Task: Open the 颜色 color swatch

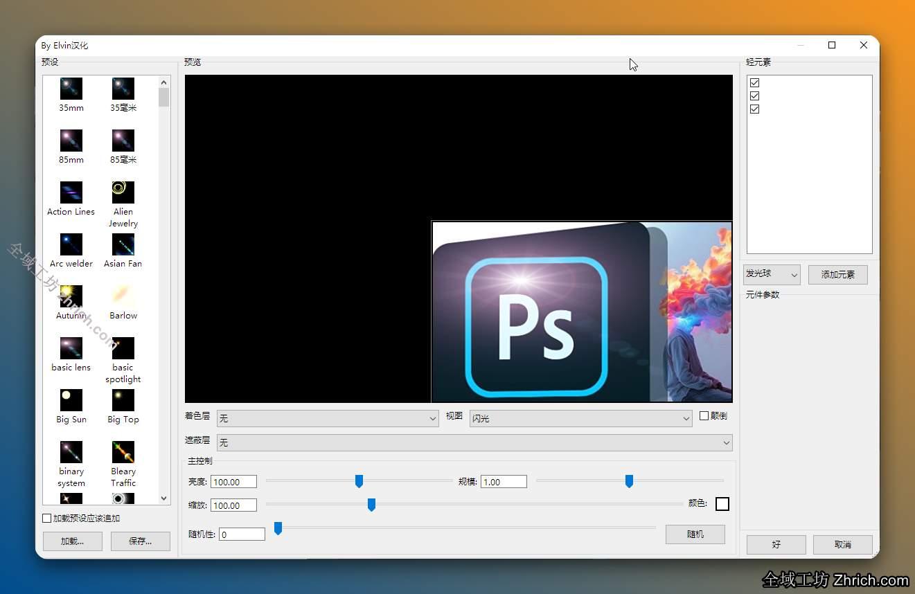Action: tap(722, 504)
